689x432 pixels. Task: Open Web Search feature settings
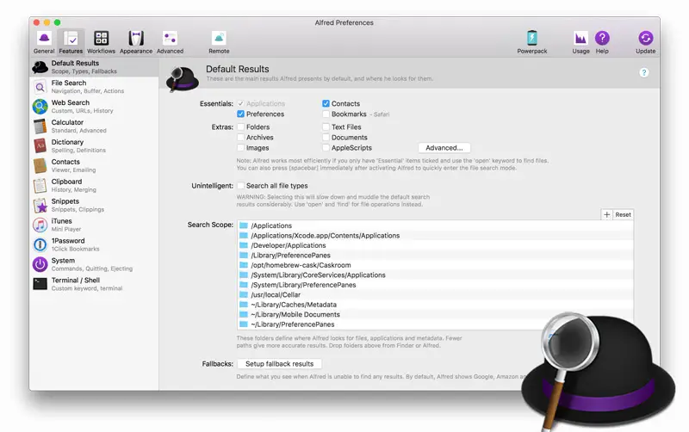(x=94, y=107)
